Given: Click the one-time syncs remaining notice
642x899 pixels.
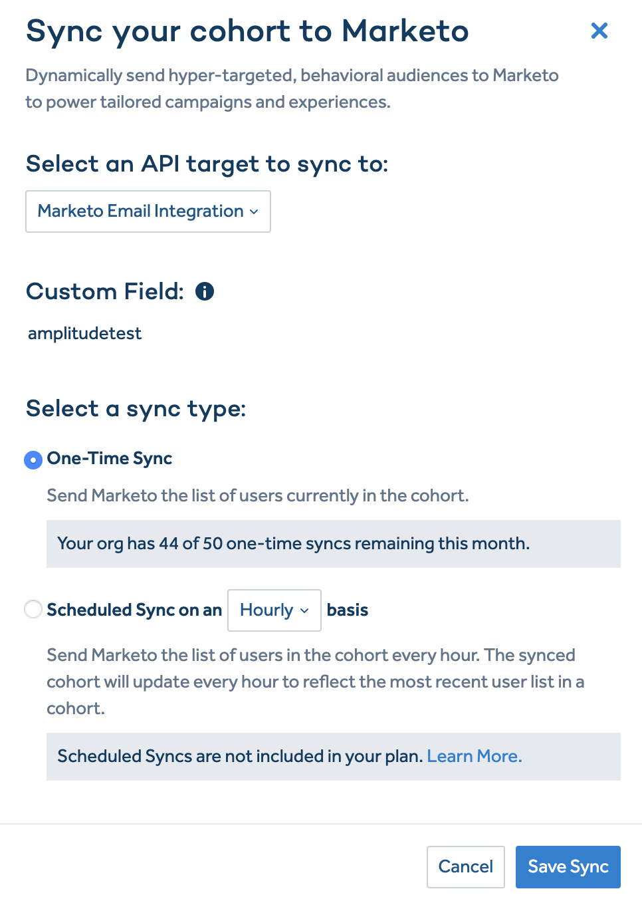Looking at the screenshot, I should [x=293, y=543].
